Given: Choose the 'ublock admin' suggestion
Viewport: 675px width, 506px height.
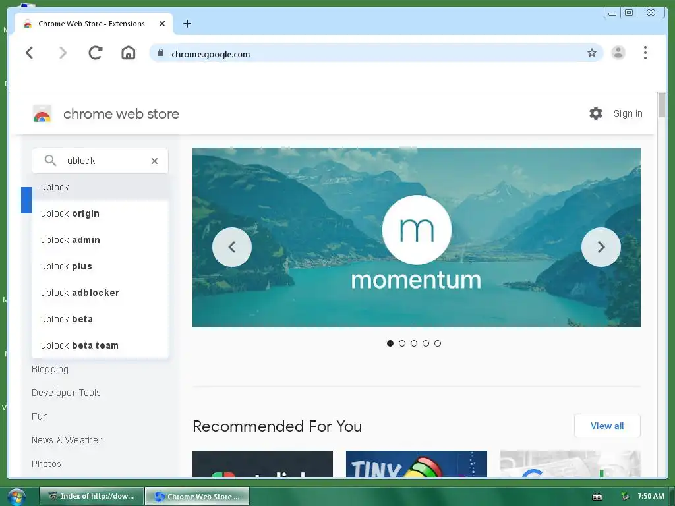Looking at the screenshot, I should click(100, 240).
